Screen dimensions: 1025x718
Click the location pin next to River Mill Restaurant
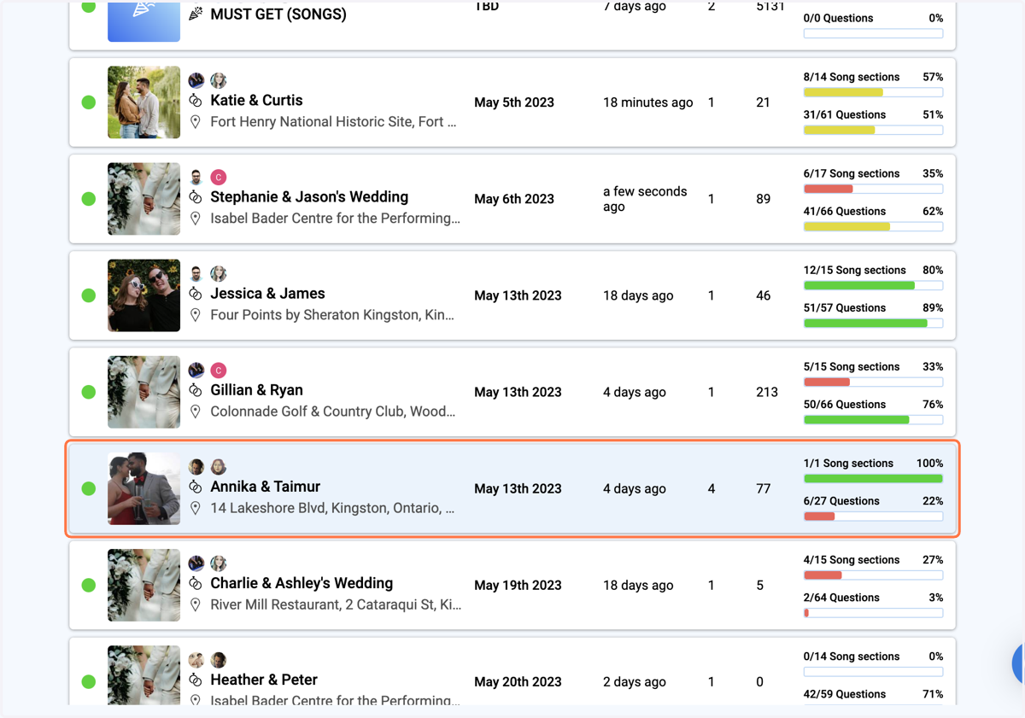(196, 604)
